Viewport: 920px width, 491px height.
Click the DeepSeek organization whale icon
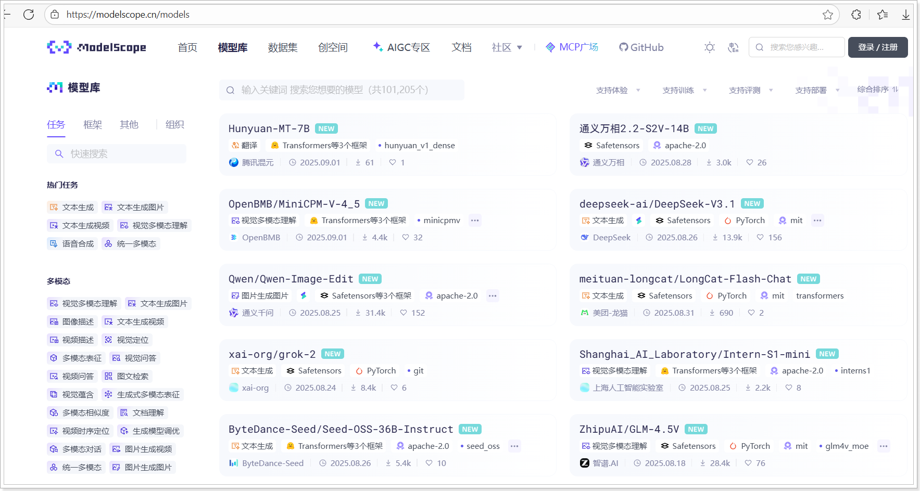click(x=585, y=238)
